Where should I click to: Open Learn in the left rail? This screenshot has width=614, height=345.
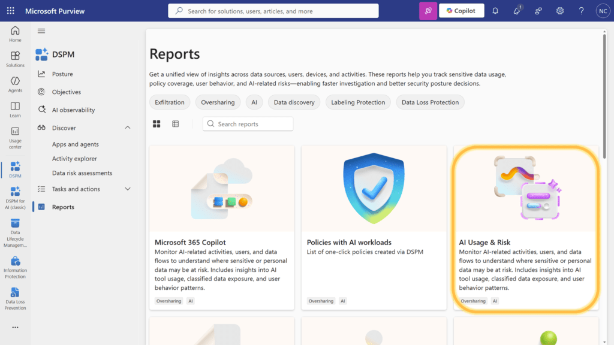[x=15, y=110]
